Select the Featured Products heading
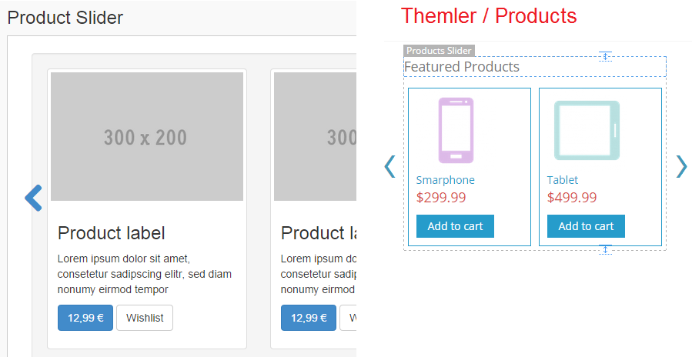Image resolution: width=692 pixels, height=357 pixels. coord(462,67)
